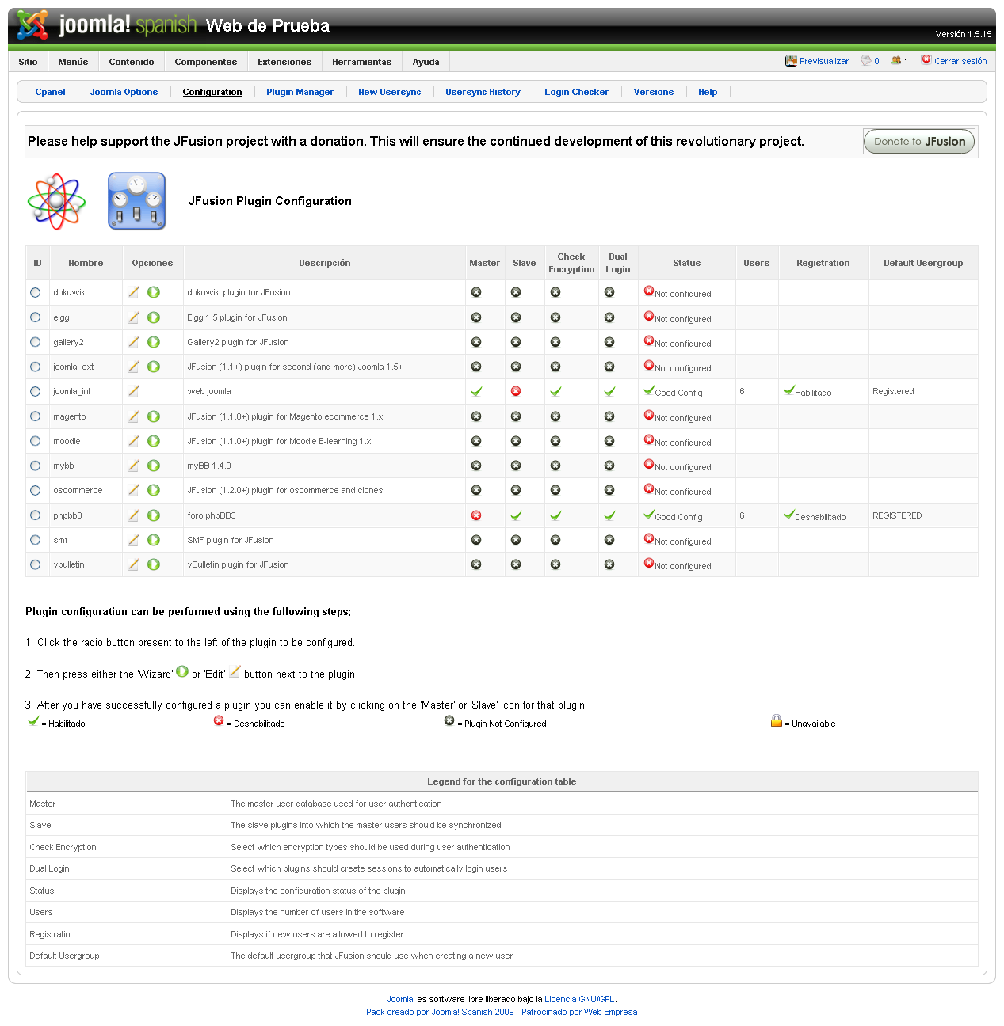
Task: Edit the joomla_int plugin via pencil icon
Action: coord(133,391)
